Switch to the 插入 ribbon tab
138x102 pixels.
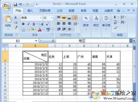tap(30, 11)
